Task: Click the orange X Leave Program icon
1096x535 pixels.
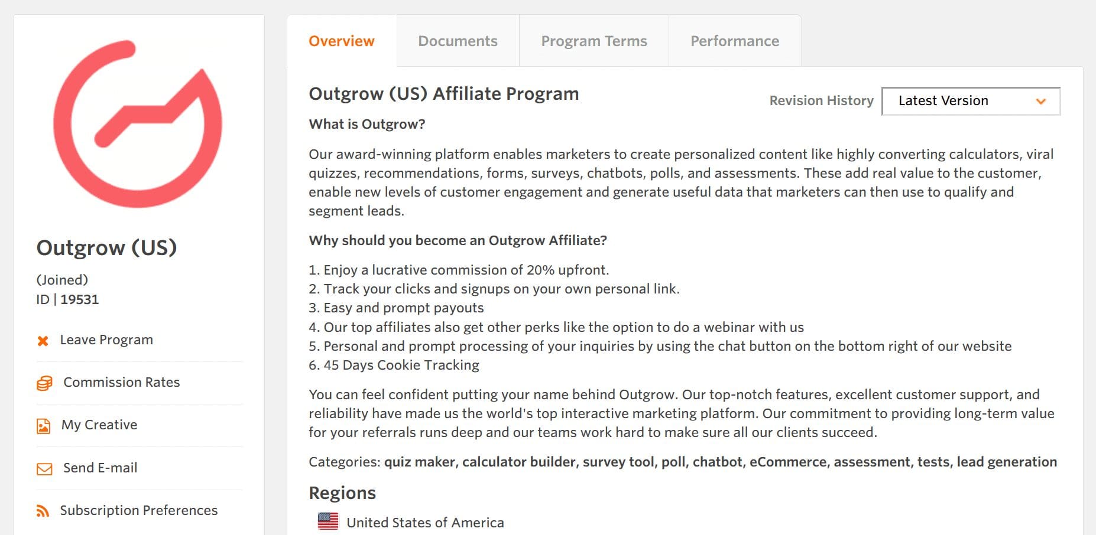Action: pyautogui.click(x=43, y=341)
